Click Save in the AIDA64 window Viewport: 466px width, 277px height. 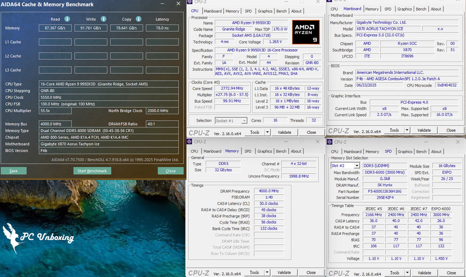[x=13, y=171]
